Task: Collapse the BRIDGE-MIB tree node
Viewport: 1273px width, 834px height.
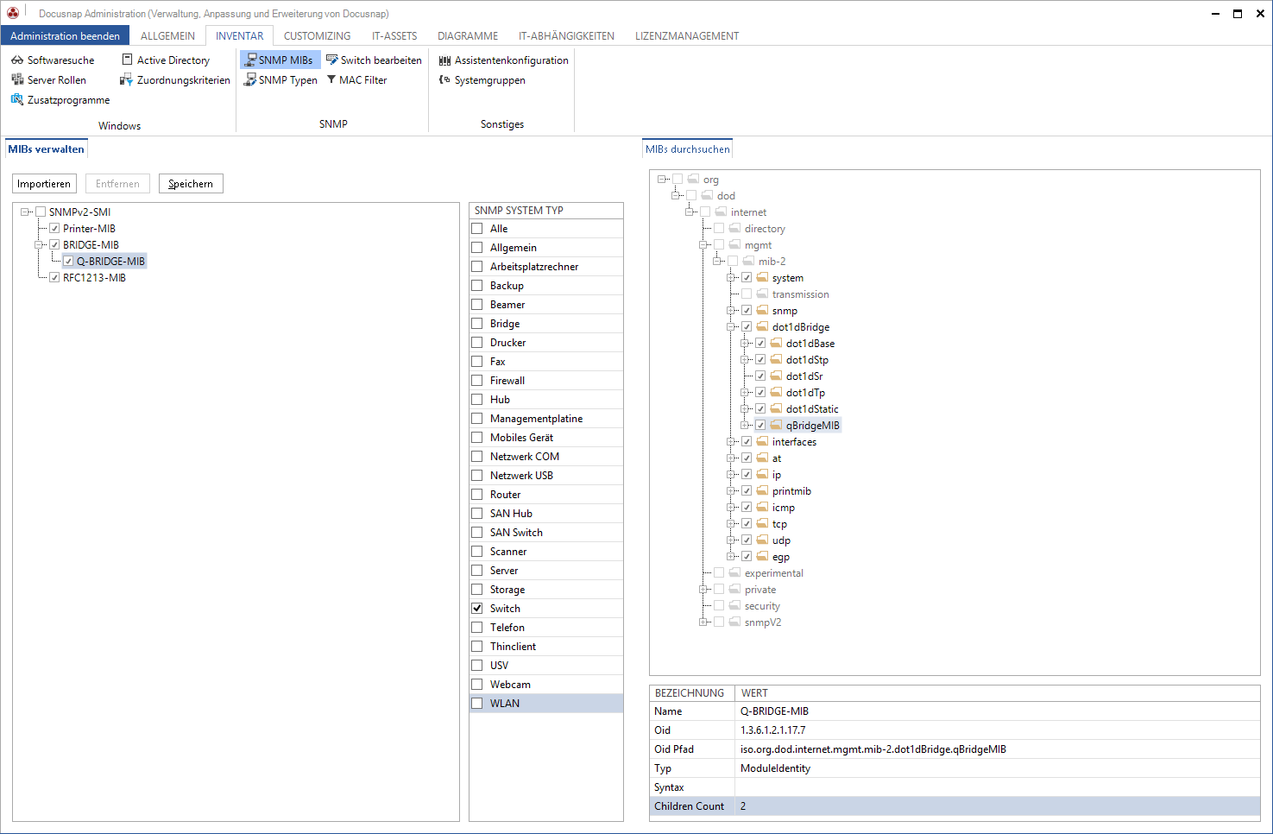Action: click(x=40, y=245)
